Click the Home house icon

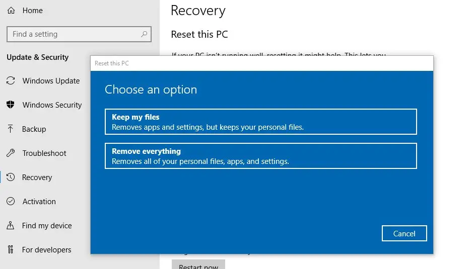tap(11, 11)
